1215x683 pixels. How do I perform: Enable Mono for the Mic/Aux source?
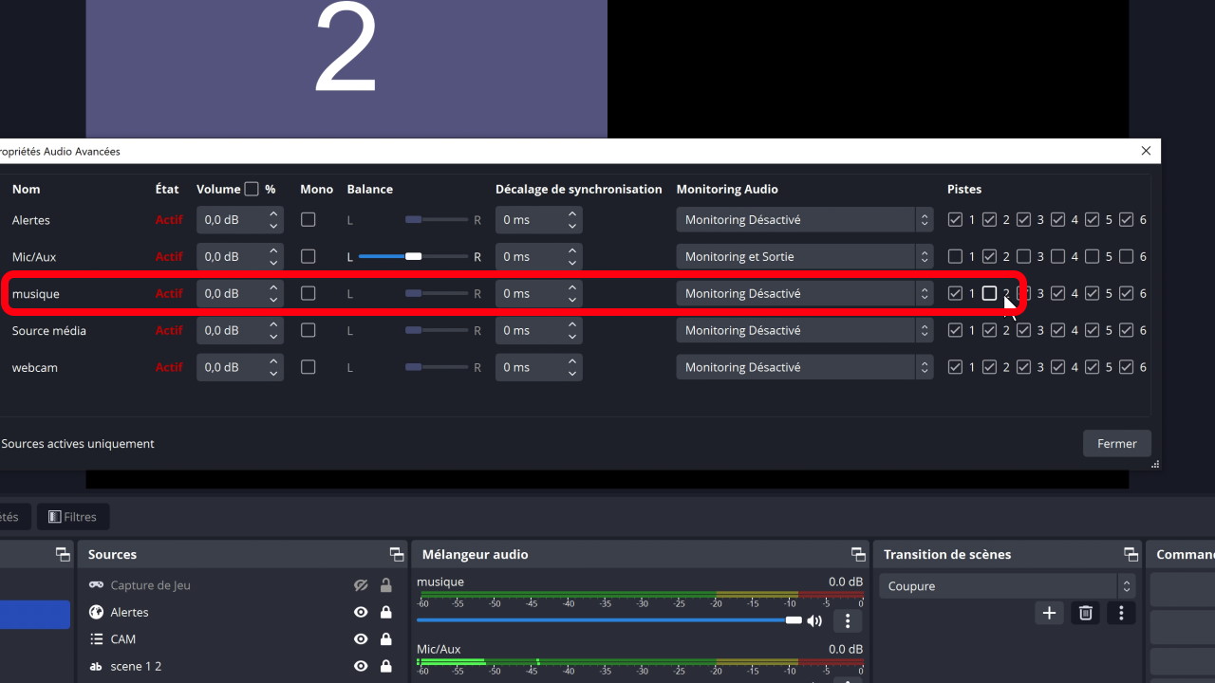click(x=308, y=256)
